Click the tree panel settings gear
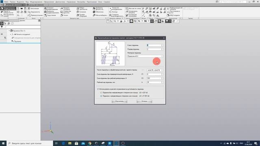260x146 pixels. click(39, 21)
